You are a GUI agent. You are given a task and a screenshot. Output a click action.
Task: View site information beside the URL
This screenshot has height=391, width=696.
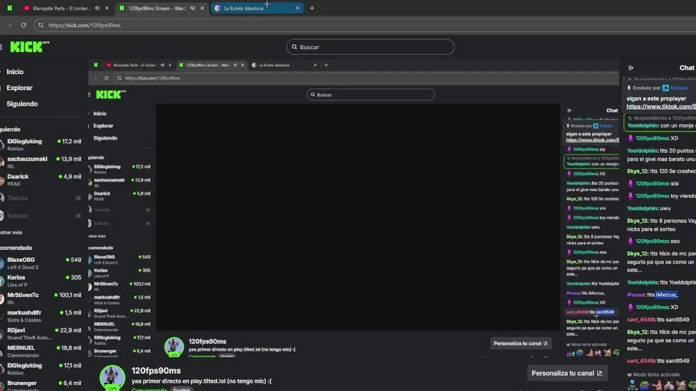40,25
